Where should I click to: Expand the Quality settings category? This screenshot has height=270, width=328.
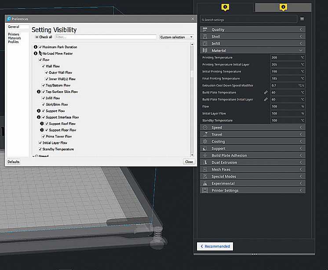click(x=253, y=29)
